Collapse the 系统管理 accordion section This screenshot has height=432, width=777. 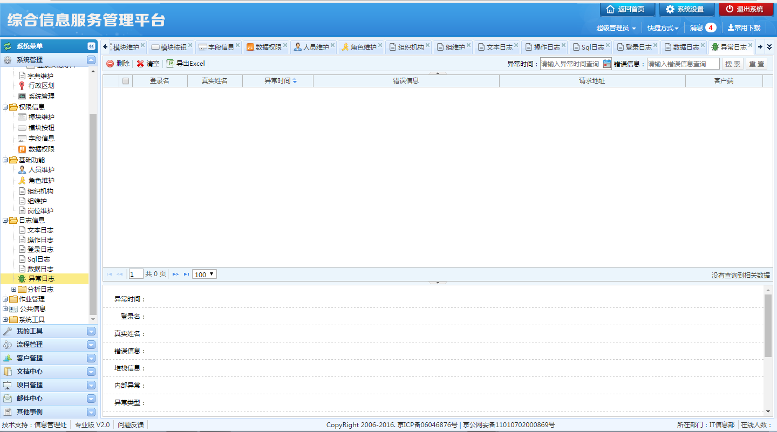pyautogui.click(x=91, y=60)
